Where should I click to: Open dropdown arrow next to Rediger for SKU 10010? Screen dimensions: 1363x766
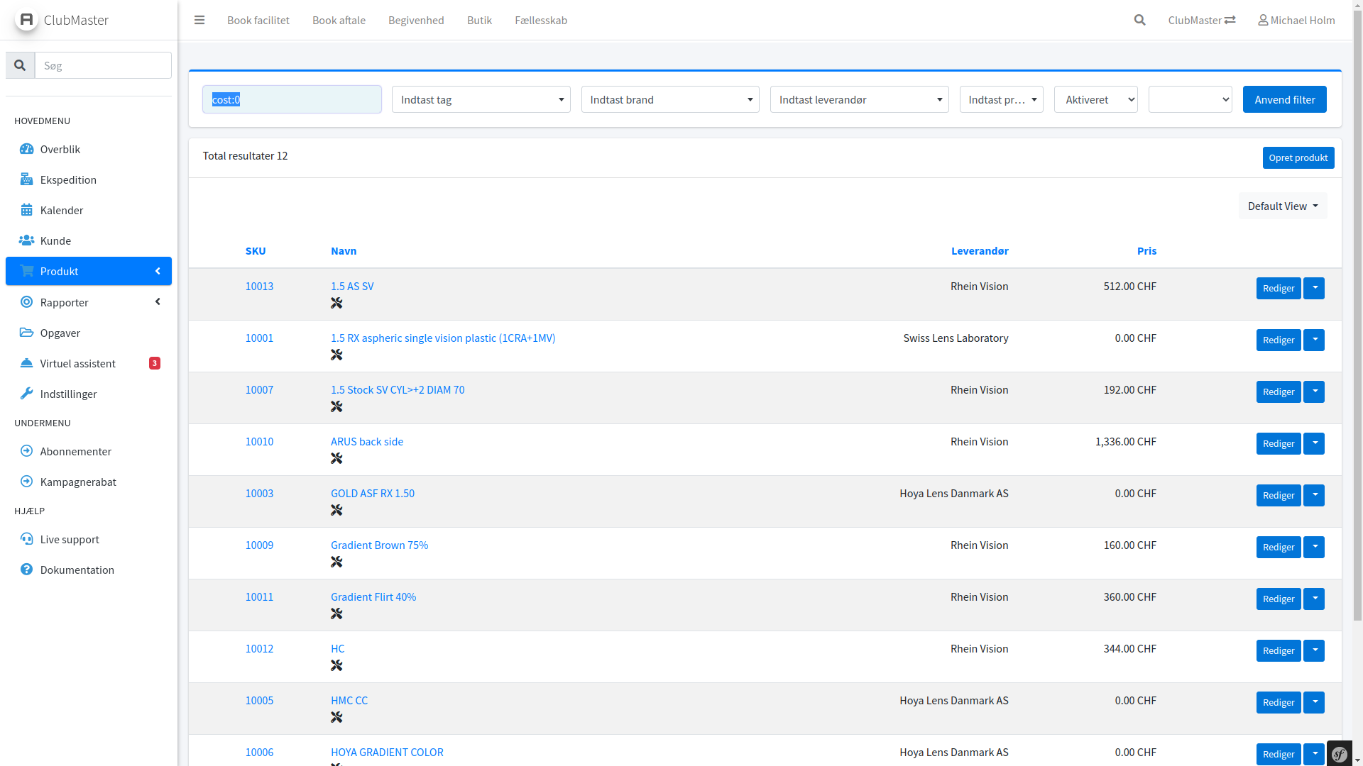click(x=1314, y=443)
